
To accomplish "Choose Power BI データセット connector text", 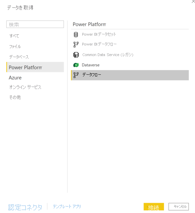I will pyautogui.click(x=99, y=34).
